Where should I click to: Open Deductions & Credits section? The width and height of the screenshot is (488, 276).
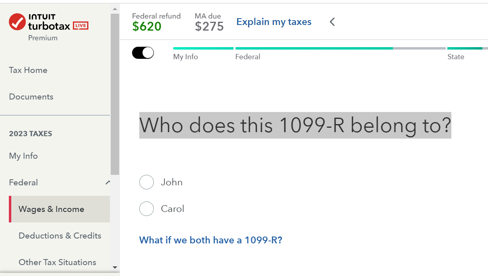[x=60, y=236]
